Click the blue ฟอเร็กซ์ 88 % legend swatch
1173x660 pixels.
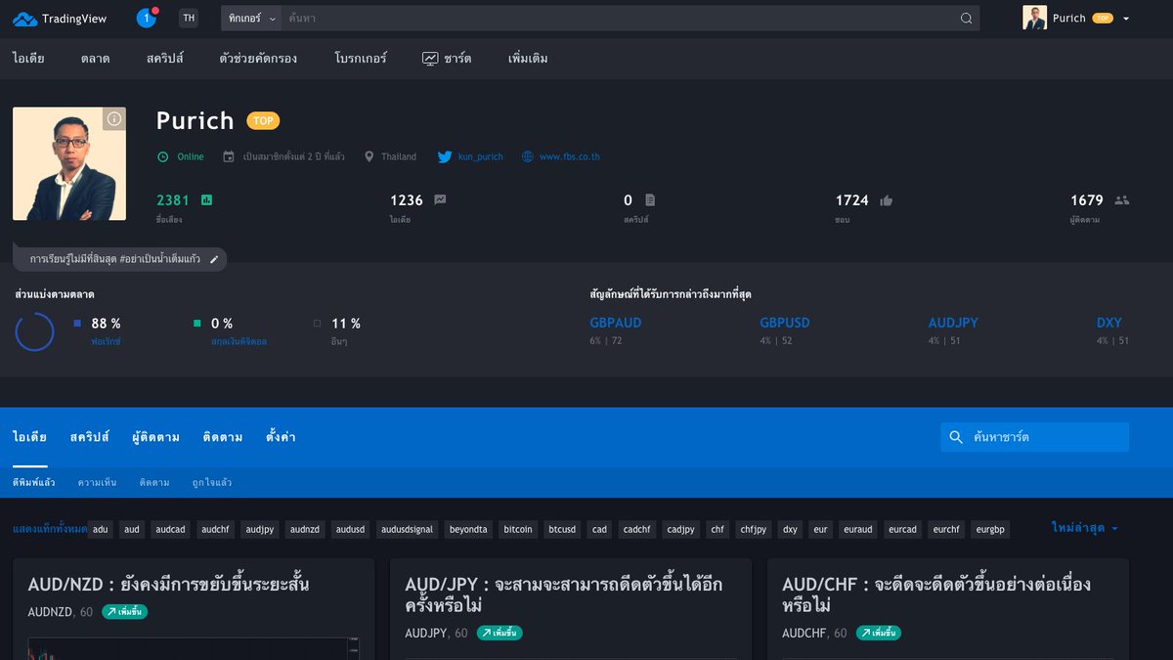point(77,323)
